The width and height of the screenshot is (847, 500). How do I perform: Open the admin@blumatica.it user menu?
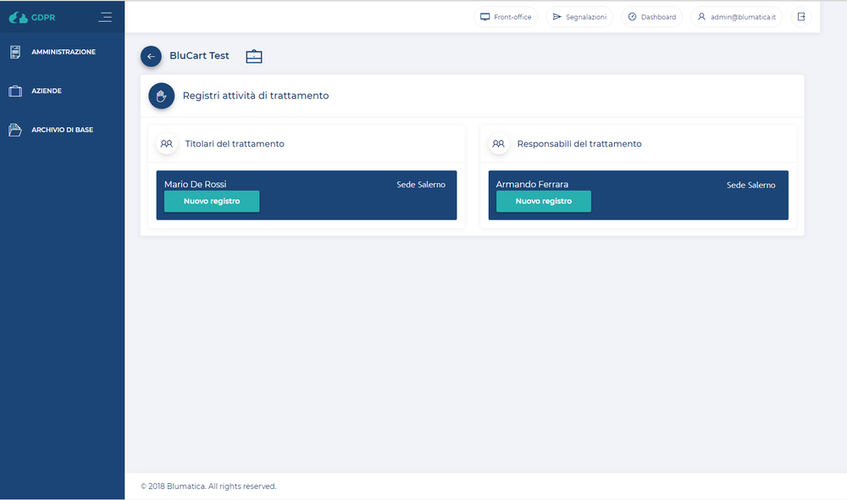tap(736, 17)
